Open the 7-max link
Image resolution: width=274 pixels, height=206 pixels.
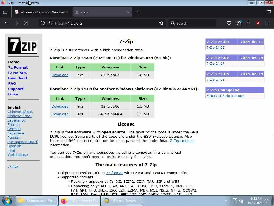pos(13,167)
